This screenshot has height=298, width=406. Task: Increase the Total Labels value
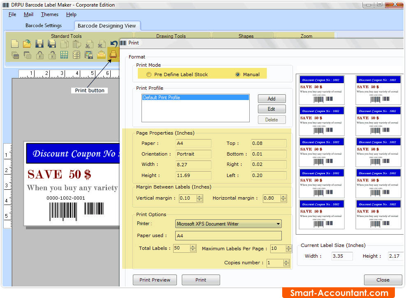coord(193,246)
